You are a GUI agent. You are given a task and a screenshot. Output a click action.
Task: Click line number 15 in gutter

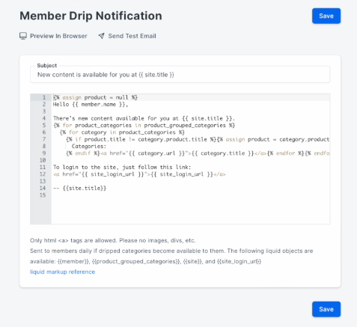pos(43,195)
